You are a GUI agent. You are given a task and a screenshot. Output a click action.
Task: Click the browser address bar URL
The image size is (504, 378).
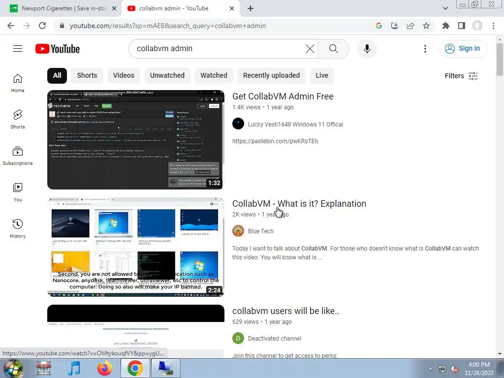point(168,26)
